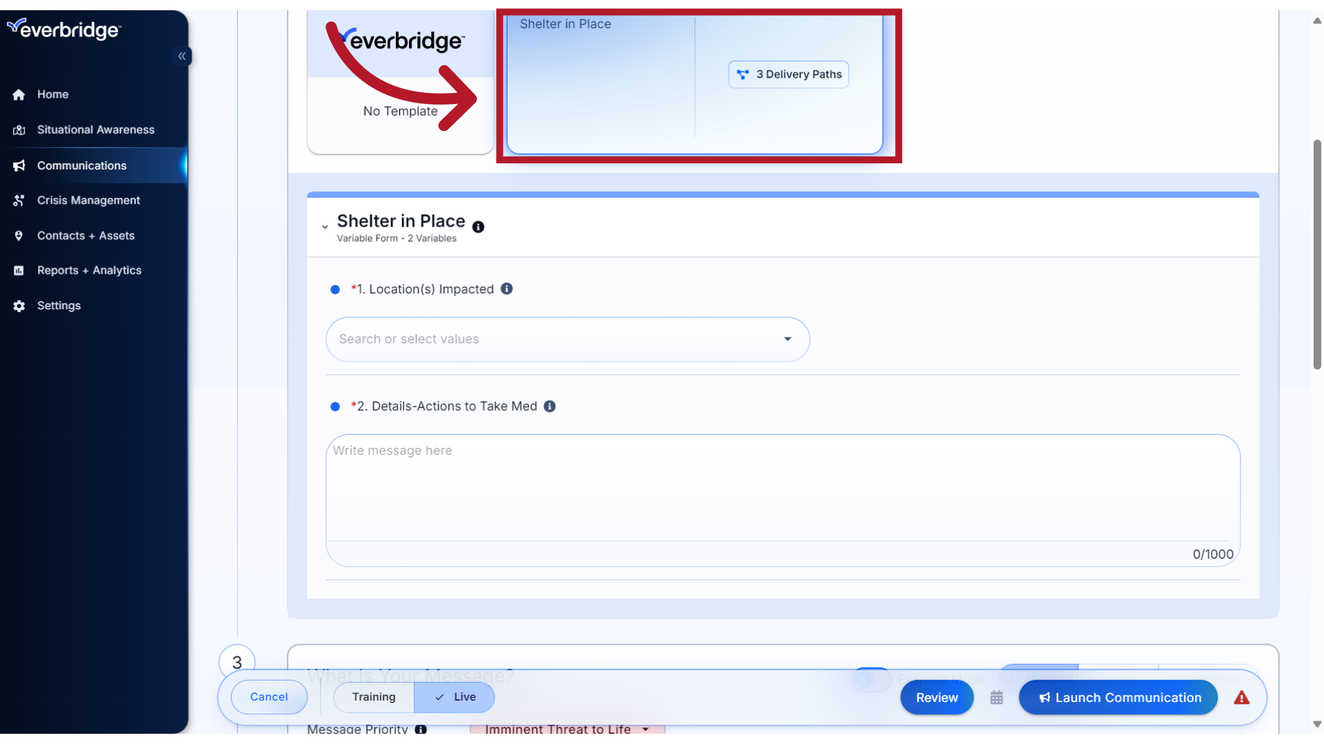Click the Everbridge logo in sidebar
Image resolution: width=1324 pixels, height=744 pixels.
pyautogui.click(x=64, y=29)
